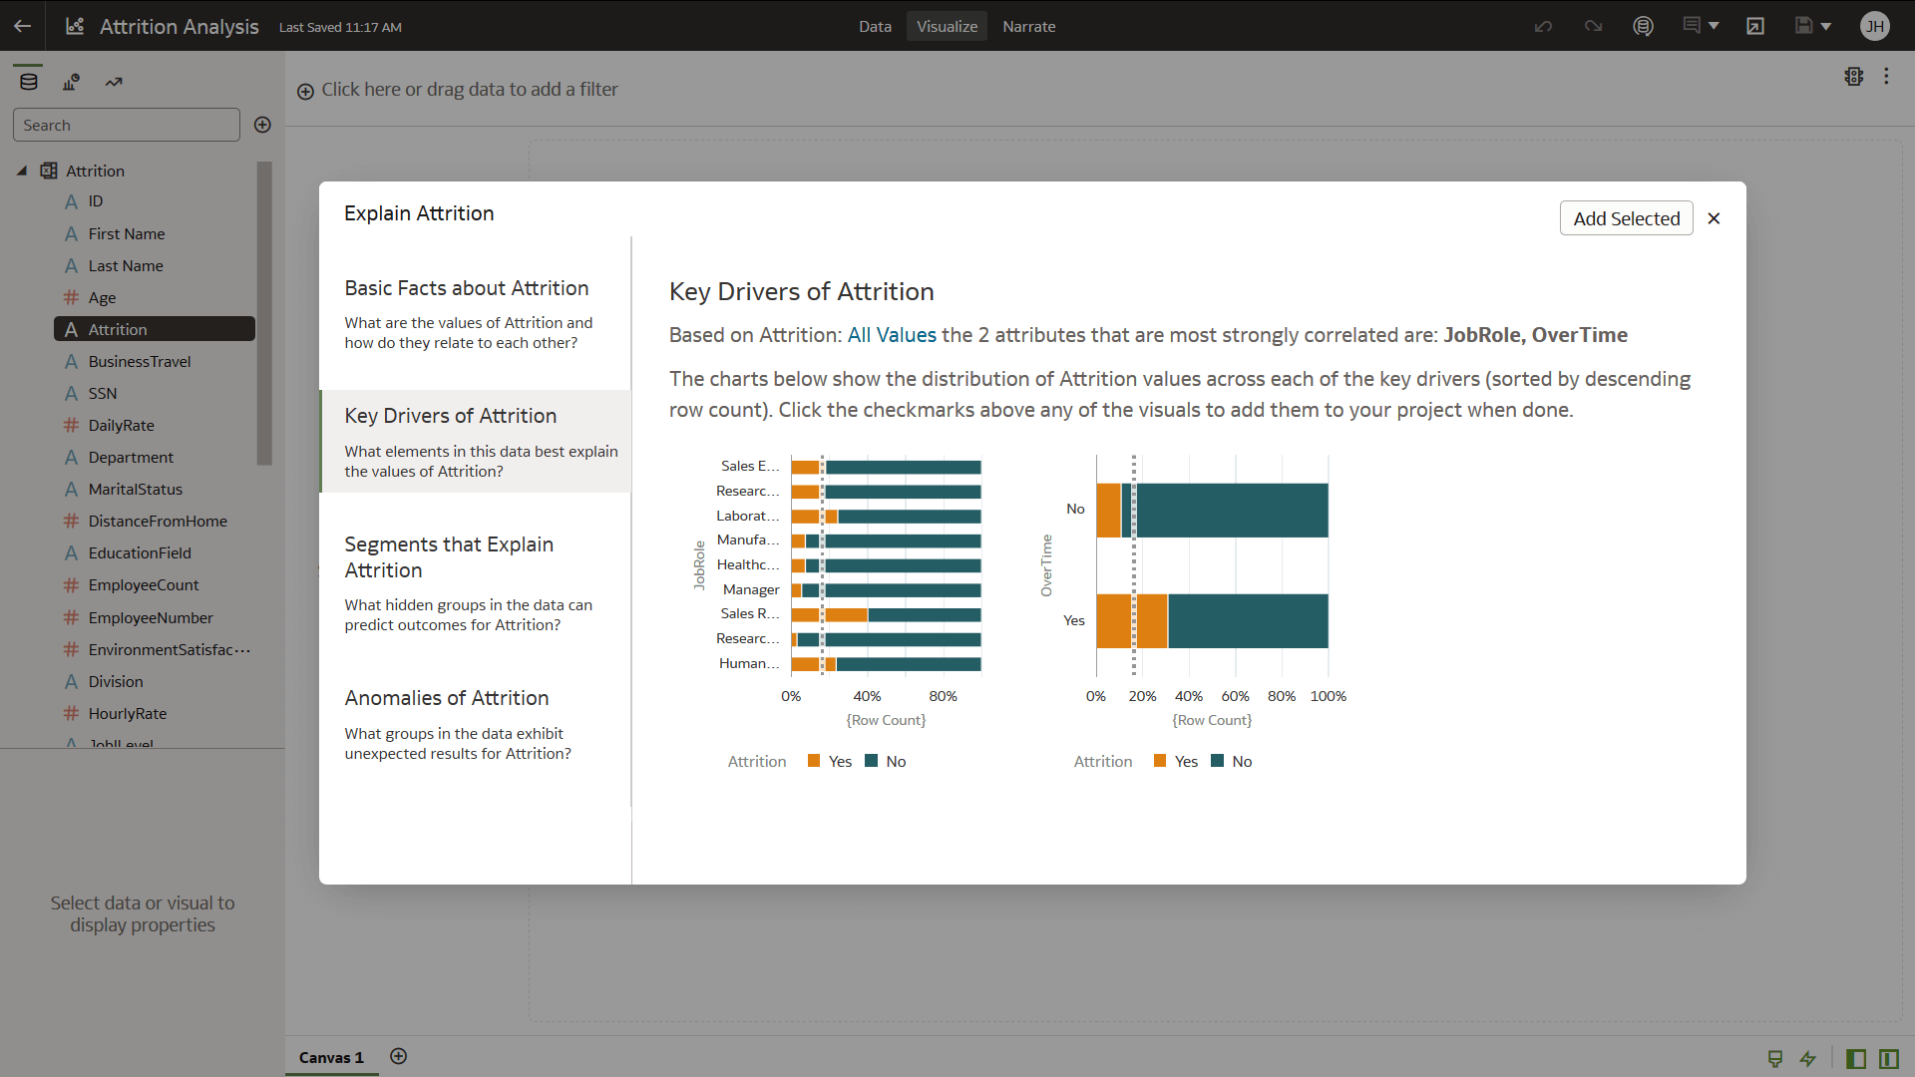This screenshot has height=1077, width=1915.
Task: Open canvas properties via the traffic-light icon
Action: [1854, 76]
